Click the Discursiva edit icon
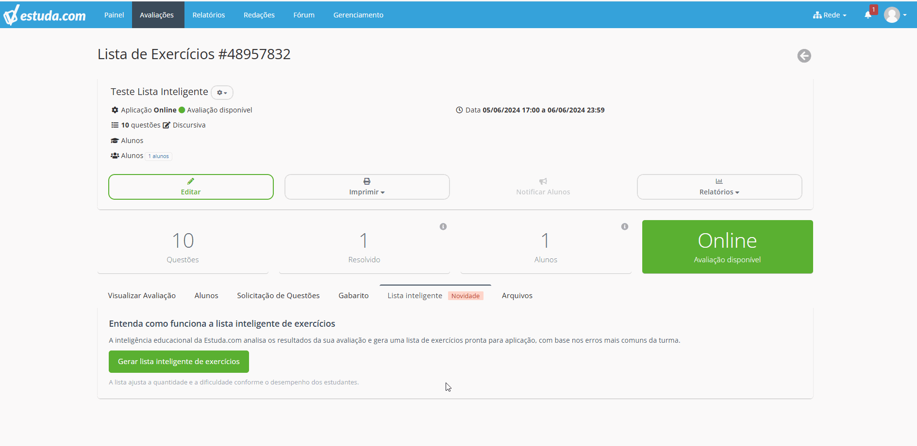 [167, 125]
